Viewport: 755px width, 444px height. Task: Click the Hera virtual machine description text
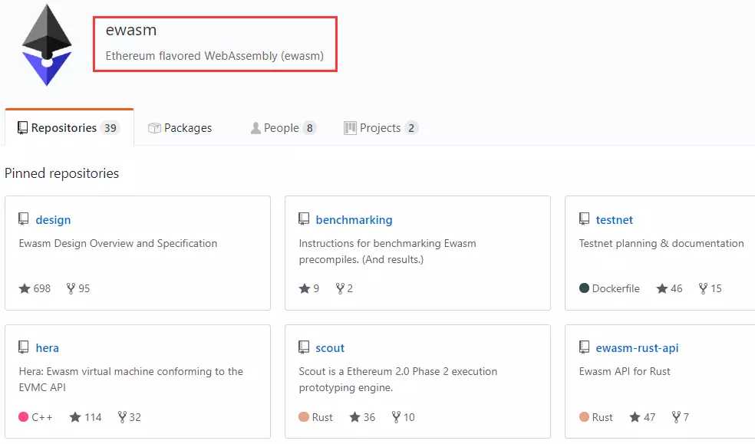[130, 379]
